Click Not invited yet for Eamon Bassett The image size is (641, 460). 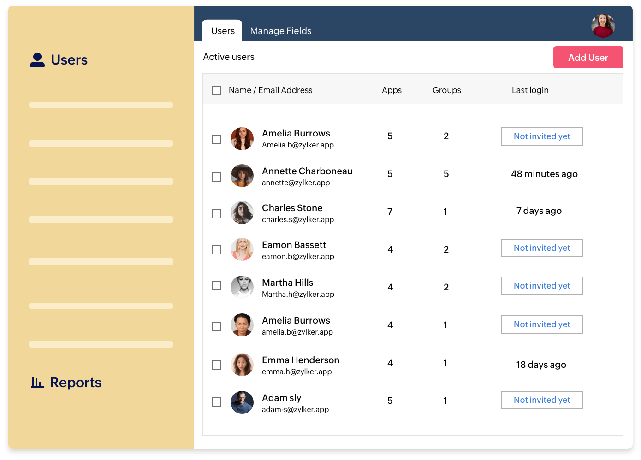541,248
